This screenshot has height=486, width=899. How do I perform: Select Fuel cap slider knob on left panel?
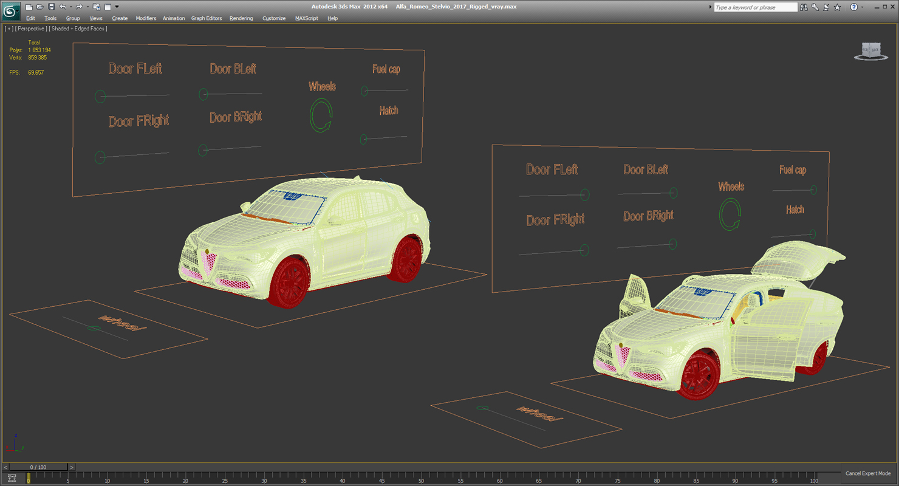pyautogui.click(x=364, y=91)
